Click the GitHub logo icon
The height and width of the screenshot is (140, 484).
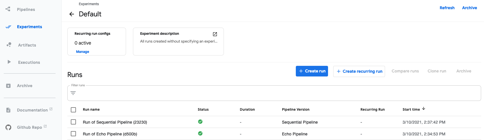[x=8, y=127]
